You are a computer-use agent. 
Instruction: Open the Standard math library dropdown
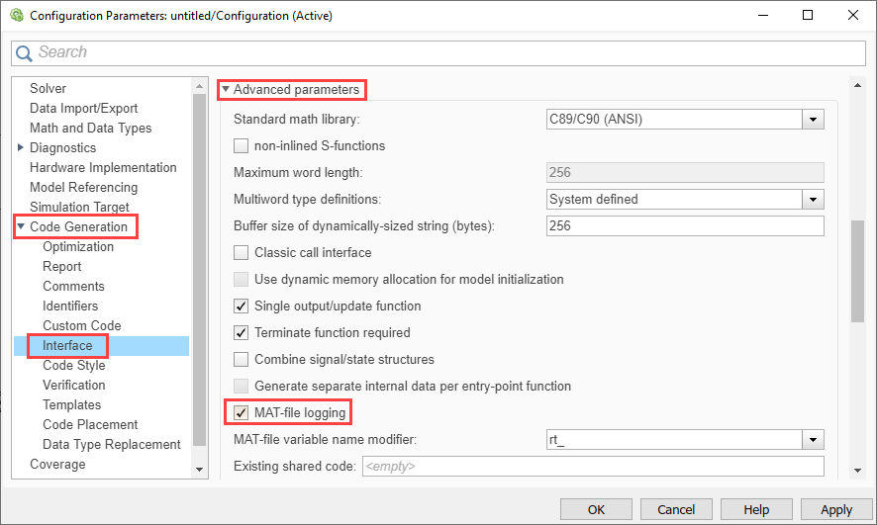813,120
